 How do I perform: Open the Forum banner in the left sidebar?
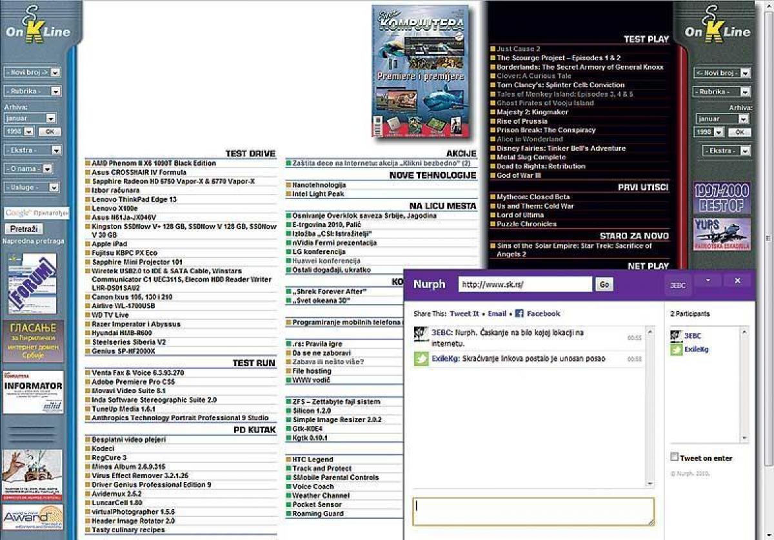[32, 284]
